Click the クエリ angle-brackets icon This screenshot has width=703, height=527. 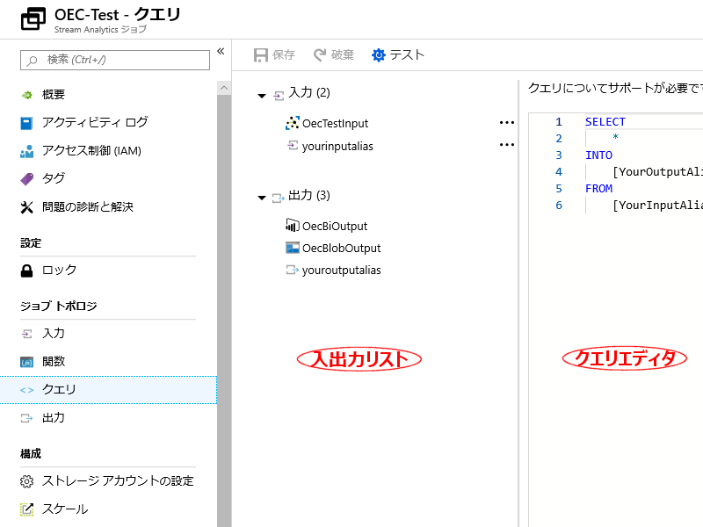tap(27, 390)
